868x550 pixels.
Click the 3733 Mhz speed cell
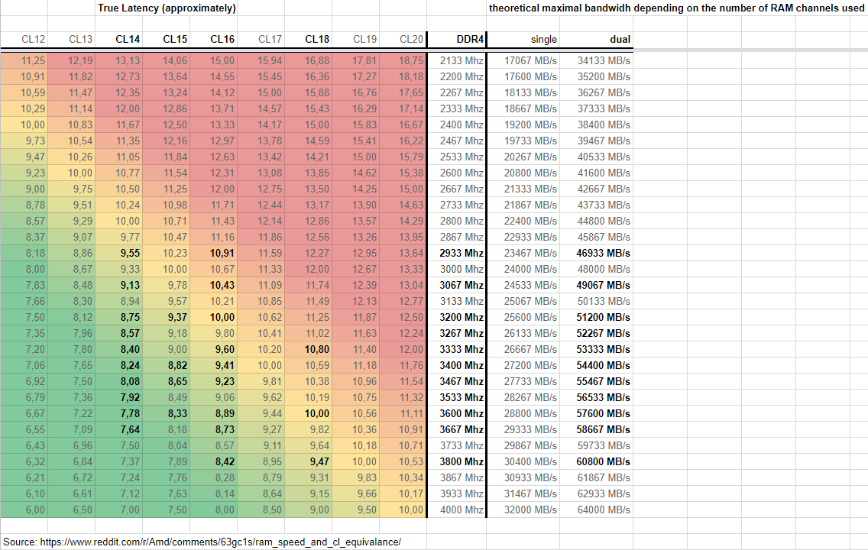click(x=457, y=445)
